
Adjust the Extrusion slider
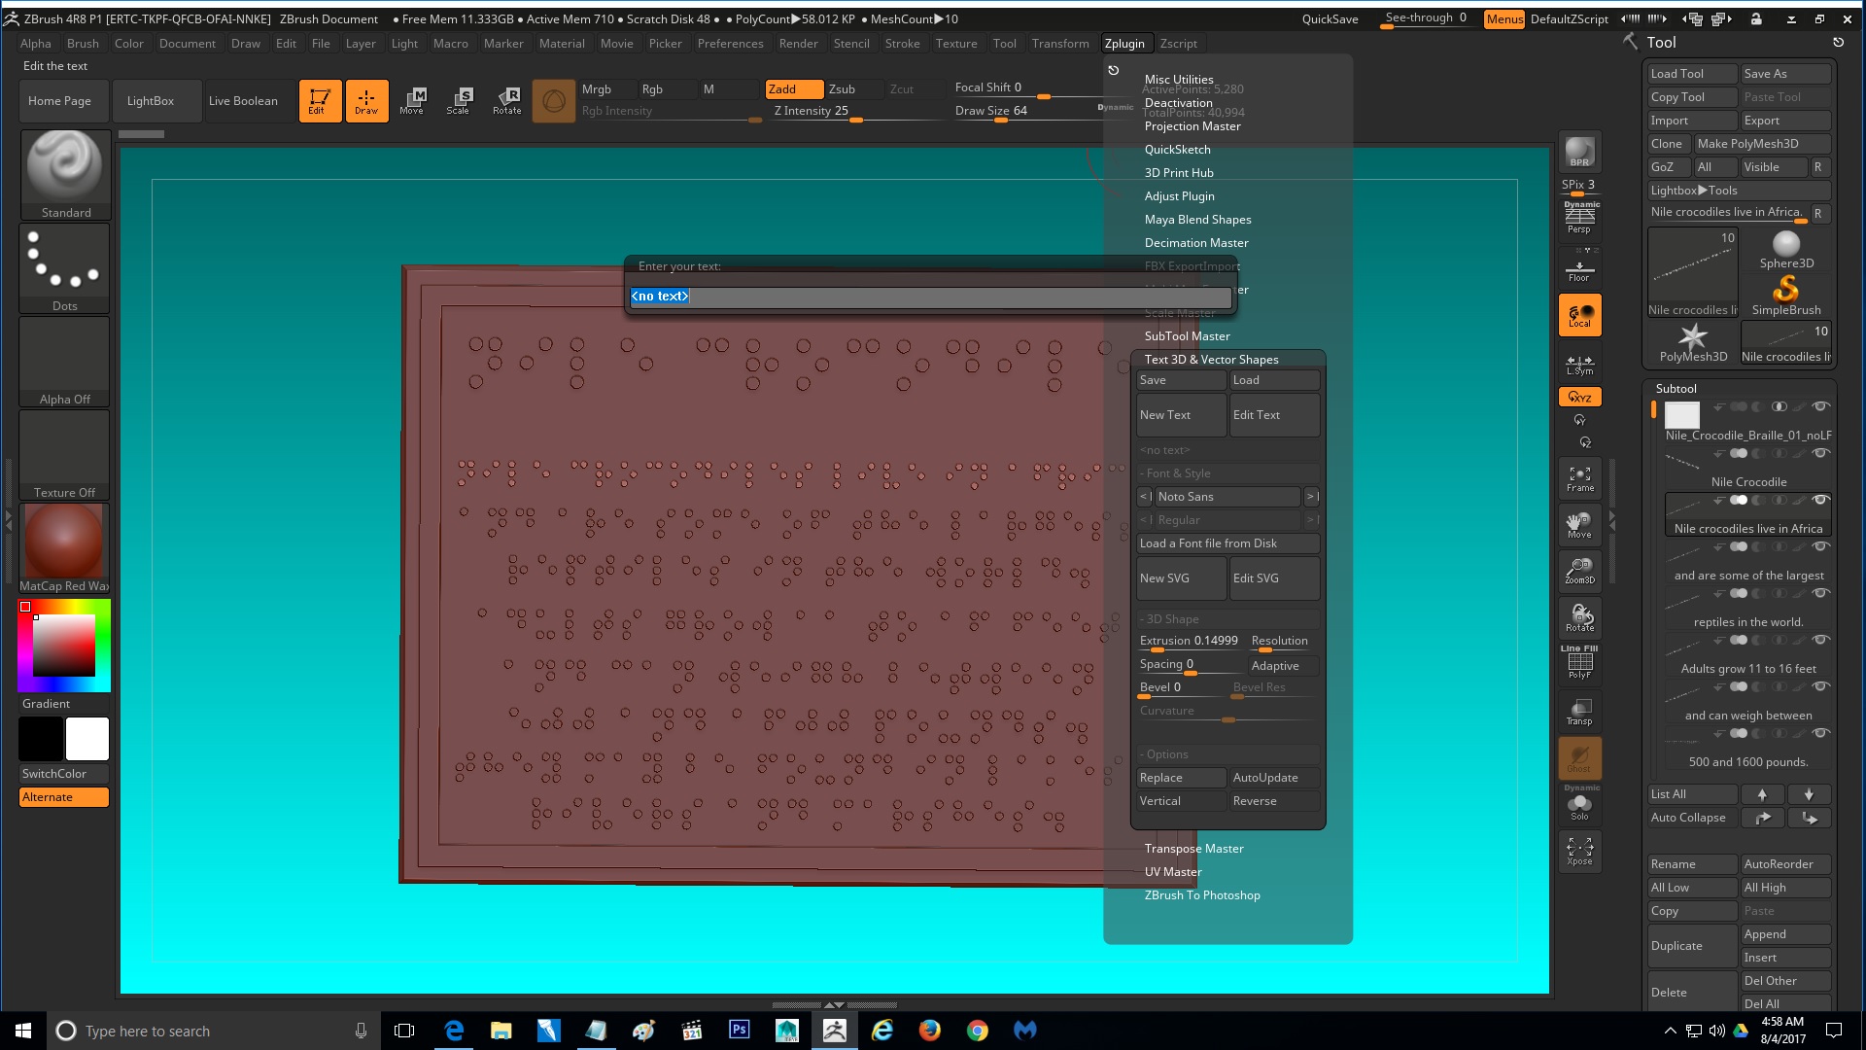pyautogui.click(x=1191, y=642)
